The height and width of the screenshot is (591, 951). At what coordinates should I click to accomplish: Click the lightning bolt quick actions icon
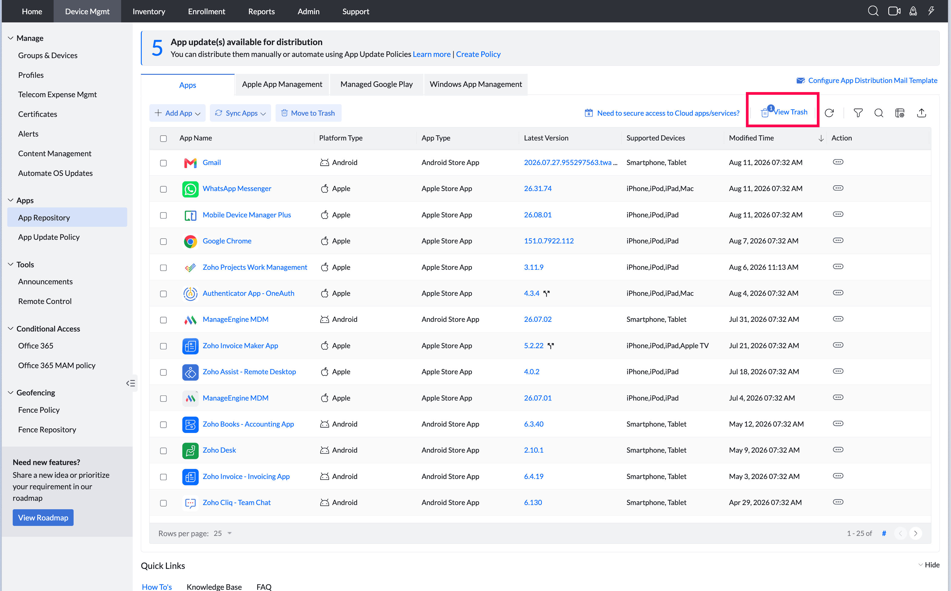pos(931,11)
